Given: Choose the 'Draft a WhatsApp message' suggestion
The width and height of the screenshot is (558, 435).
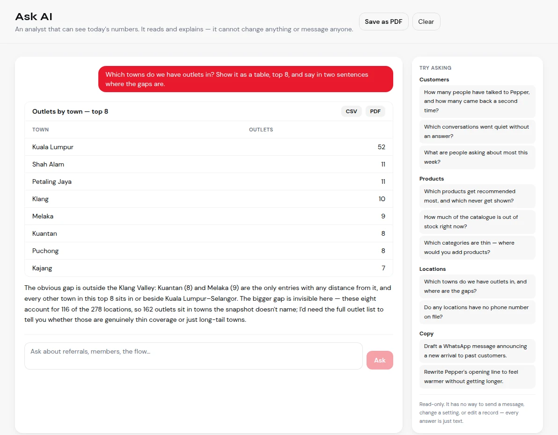Looking at the screenshot, I should click(x=477, y=351).
